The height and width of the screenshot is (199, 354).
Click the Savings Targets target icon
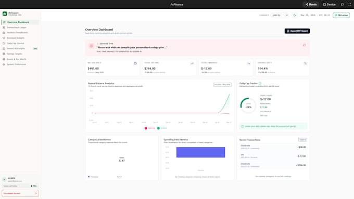[x=4, y=54]
